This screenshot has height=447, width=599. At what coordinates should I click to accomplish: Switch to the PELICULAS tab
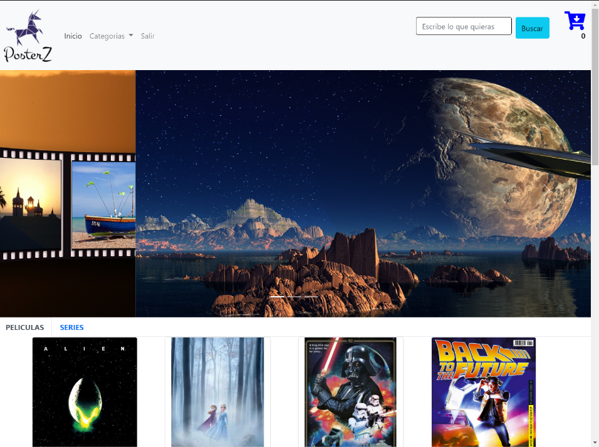[25, 327]
